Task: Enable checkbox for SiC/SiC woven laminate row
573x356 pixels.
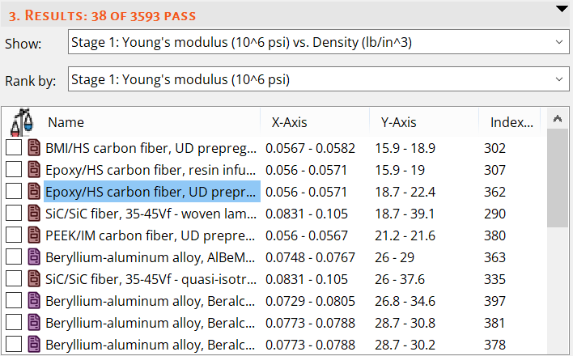Action: click(x=14, y=214)
